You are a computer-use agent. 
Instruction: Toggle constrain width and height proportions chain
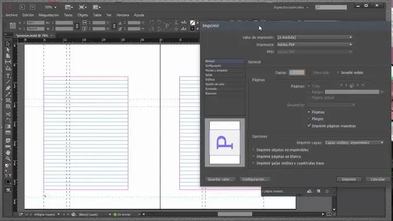point(77,26)
